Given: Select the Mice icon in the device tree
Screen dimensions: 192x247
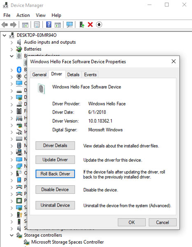Looking at the screenshot, I should [x=19, y=145].
